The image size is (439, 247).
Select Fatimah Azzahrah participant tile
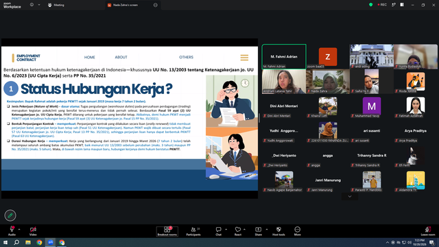416,106
